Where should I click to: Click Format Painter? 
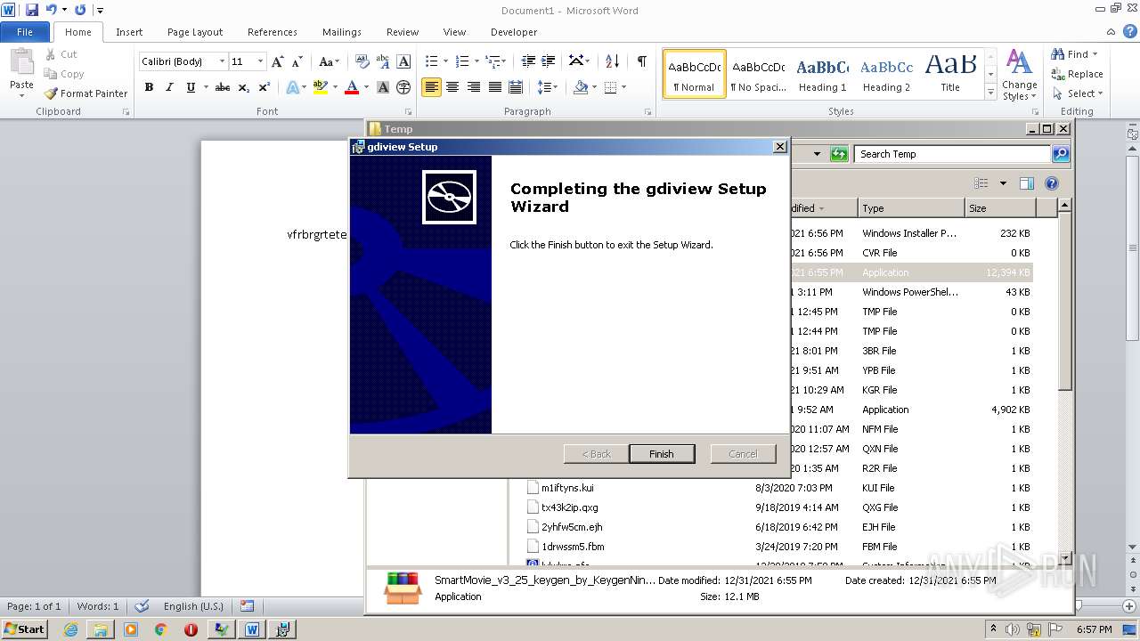[86, 93]
